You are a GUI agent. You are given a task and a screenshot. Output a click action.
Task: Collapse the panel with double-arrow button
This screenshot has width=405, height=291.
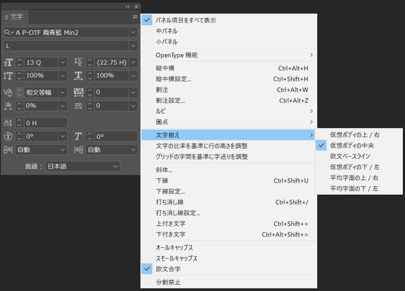coord(128,6)
